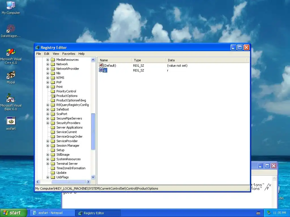290x217 pixels.
Task: Select the SecurityProviders tree key
Action: (x=68, y=123)
